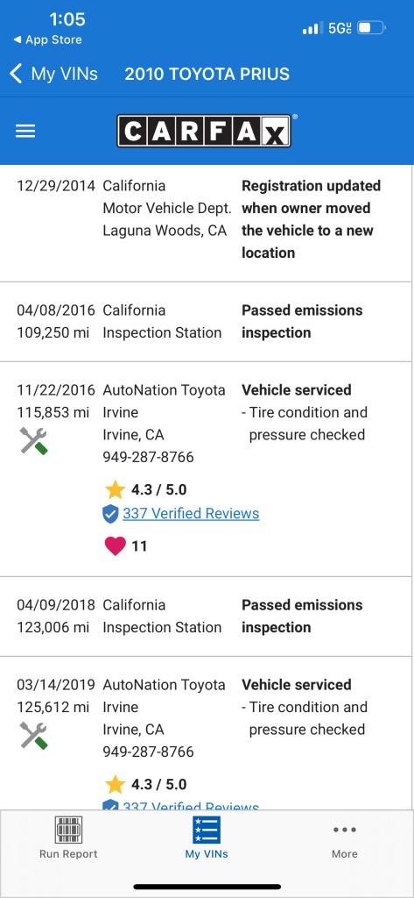The height and width of the screenshot is (898, 414).
Task: Select the 12/29/2014 registration updated record
Action: (x=206, y=224)
